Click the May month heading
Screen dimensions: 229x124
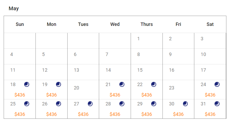(14, 8)
